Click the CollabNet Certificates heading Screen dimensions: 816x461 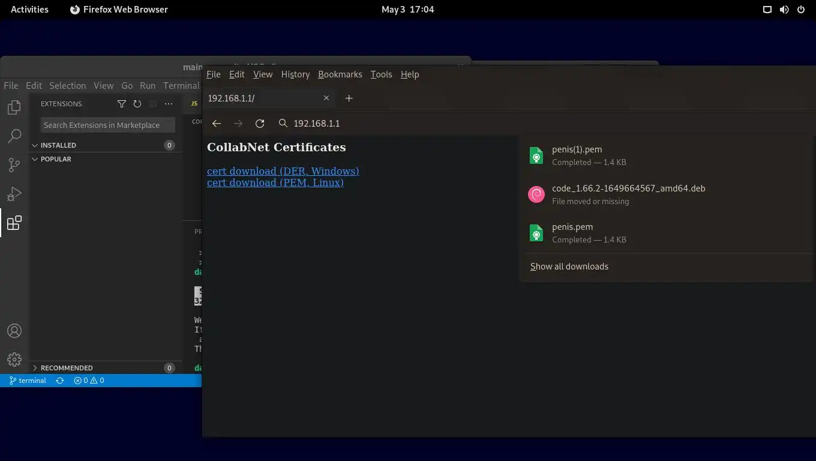point(277,147)
